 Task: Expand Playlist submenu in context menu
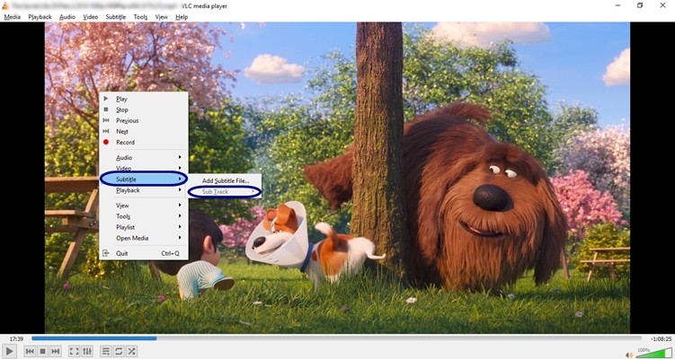point(143,227)
